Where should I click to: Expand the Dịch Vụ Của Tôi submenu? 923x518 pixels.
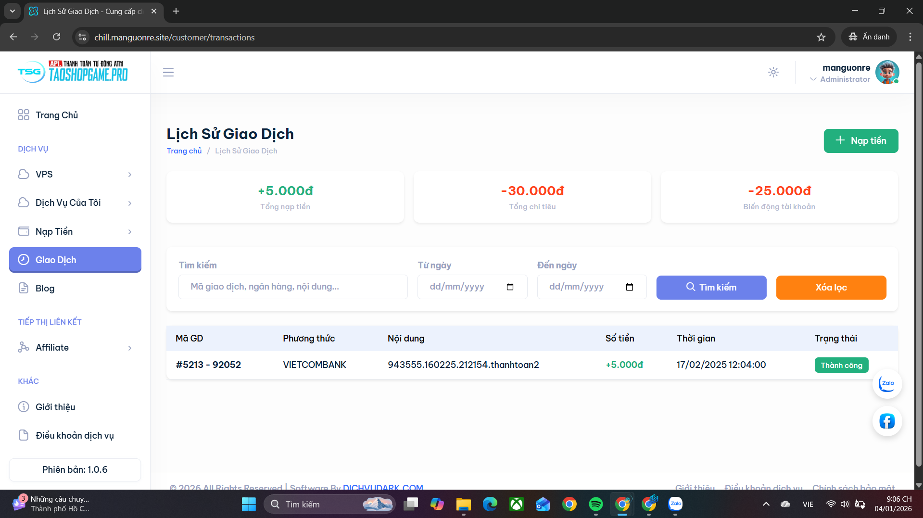point(75,203)
